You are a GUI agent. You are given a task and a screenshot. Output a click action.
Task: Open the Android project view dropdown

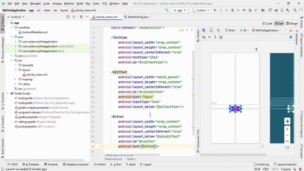click(16, 17)
